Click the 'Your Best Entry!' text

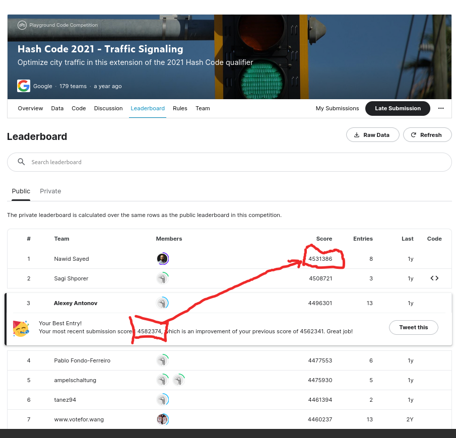[60, 323]
